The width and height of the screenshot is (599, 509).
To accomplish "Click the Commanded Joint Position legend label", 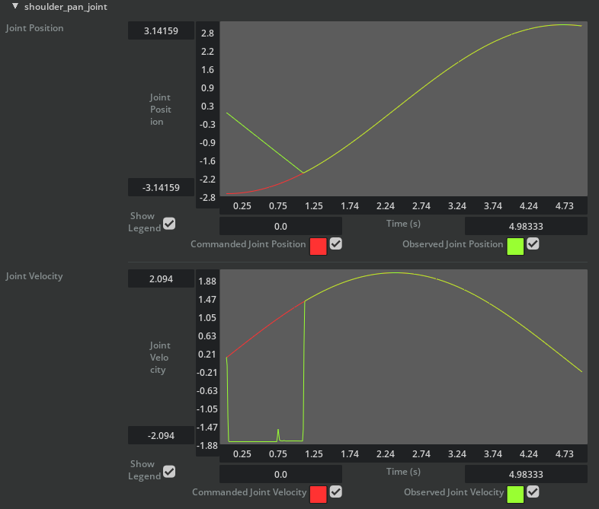I will [248, 244].
